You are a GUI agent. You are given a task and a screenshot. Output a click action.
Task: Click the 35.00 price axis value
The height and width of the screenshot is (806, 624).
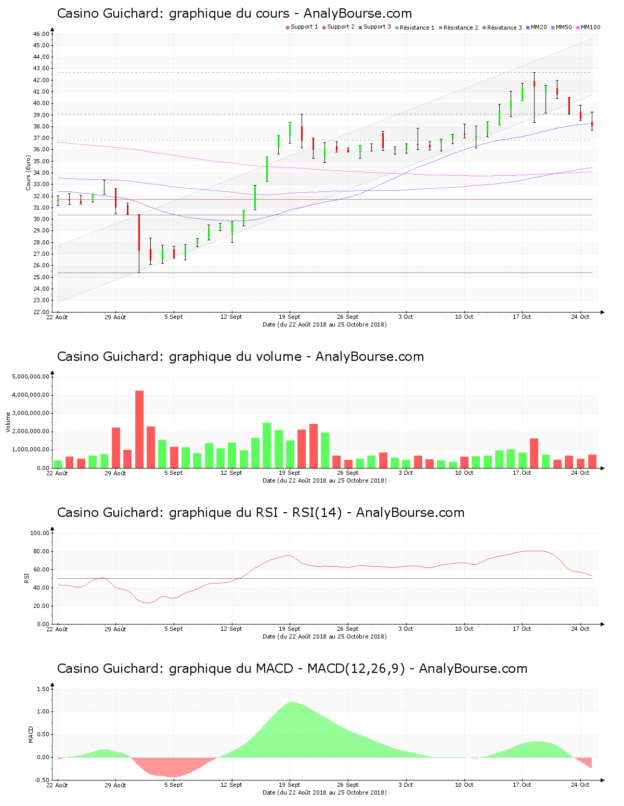point(41,161)
